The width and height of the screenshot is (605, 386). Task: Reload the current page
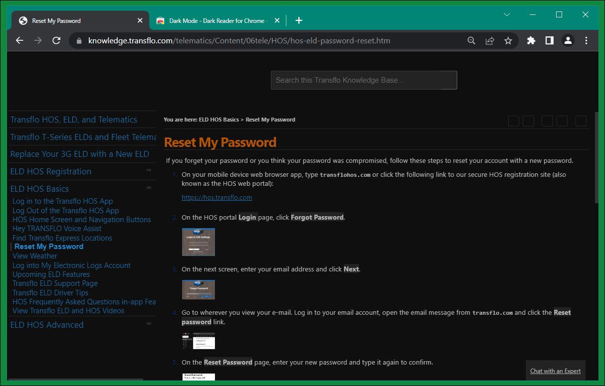(56, 41)
